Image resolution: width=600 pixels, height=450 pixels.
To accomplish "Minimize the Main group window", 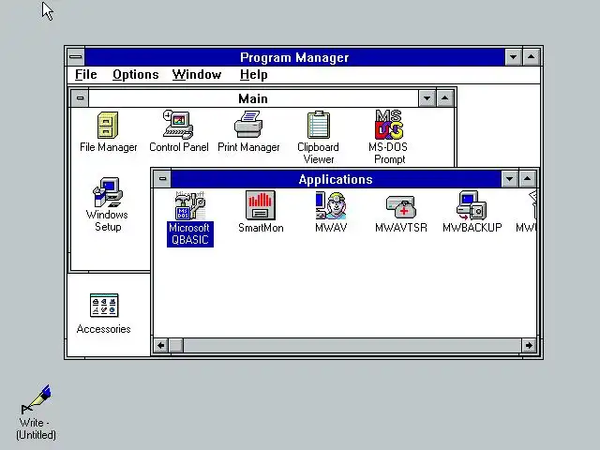I will [427, 98].
